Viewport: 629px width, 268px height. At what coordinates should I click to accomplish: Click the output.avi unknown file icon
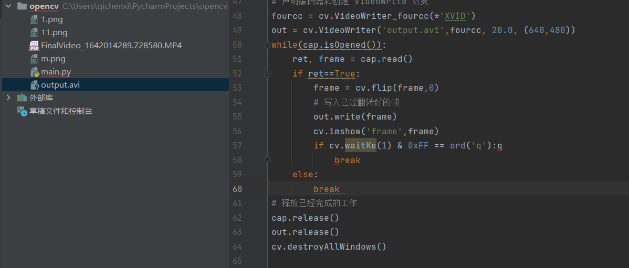(35, 85)
